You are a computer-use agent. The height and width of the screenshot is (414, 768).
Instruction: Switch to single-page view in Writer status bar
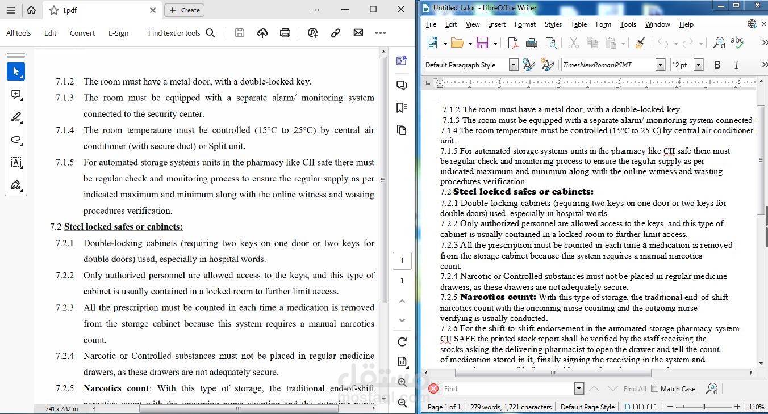[628, 407]
